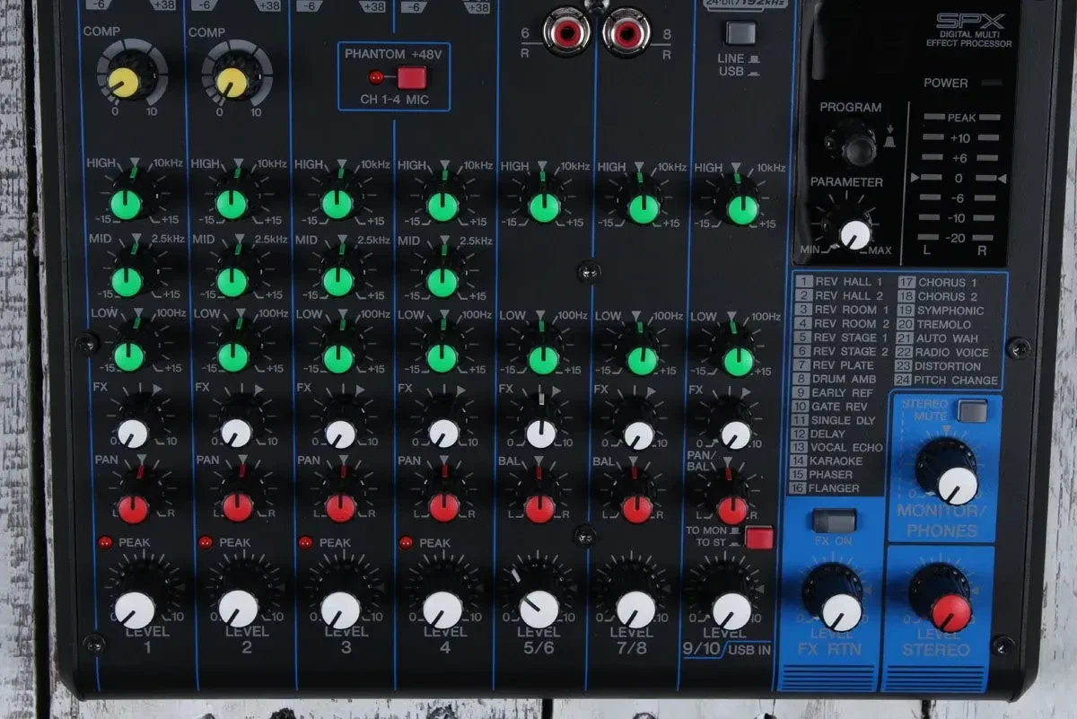Click the channel 1 LEVEL knob
Screen dimensions: 1077x719
click(x=135, y=609)
